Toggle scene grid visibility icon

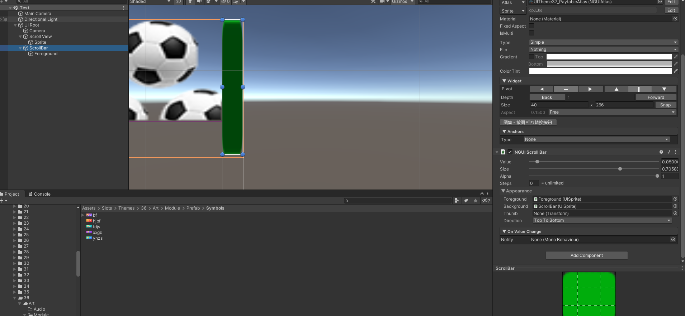tap(236, 1)
